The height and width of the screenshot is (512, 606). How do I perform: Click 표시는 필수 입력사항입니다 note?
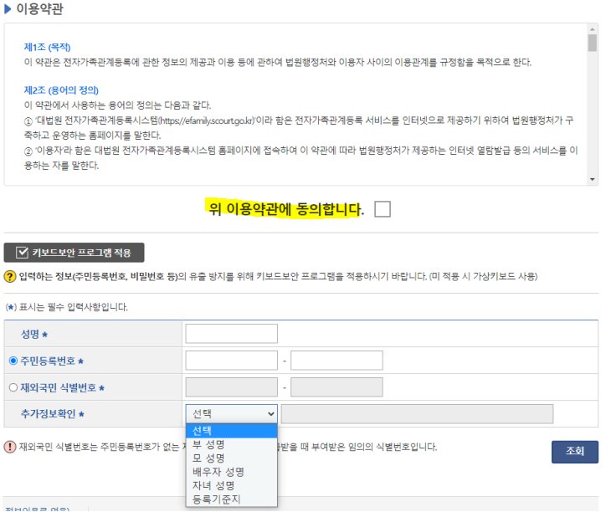[x=74, y=307]
